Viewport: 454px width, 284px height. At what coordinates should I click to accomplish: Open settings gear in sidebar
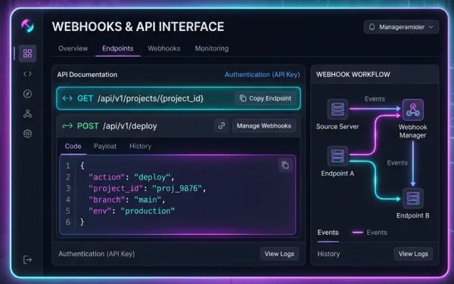coord(27,134)
